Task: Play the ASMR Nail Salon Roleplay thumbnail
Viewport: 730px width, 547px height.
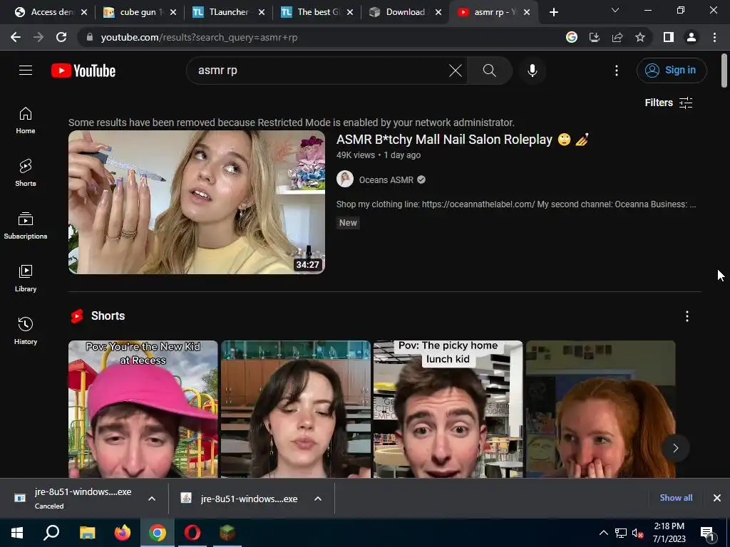Action: (x=197, y=202)
